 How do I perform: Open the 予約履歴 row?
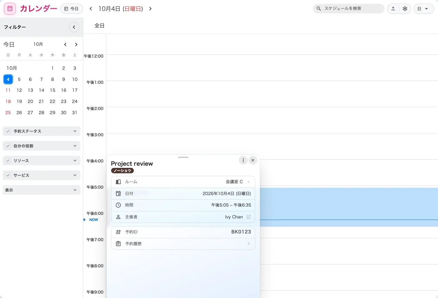point(183,244)
